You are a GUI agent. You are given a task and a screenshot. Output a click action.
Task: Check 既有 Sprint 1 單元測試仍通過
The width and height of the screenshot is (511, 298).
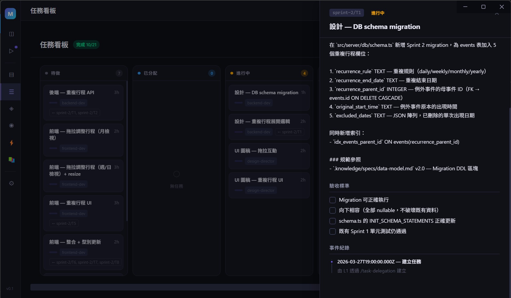click(x=332, y=231)
